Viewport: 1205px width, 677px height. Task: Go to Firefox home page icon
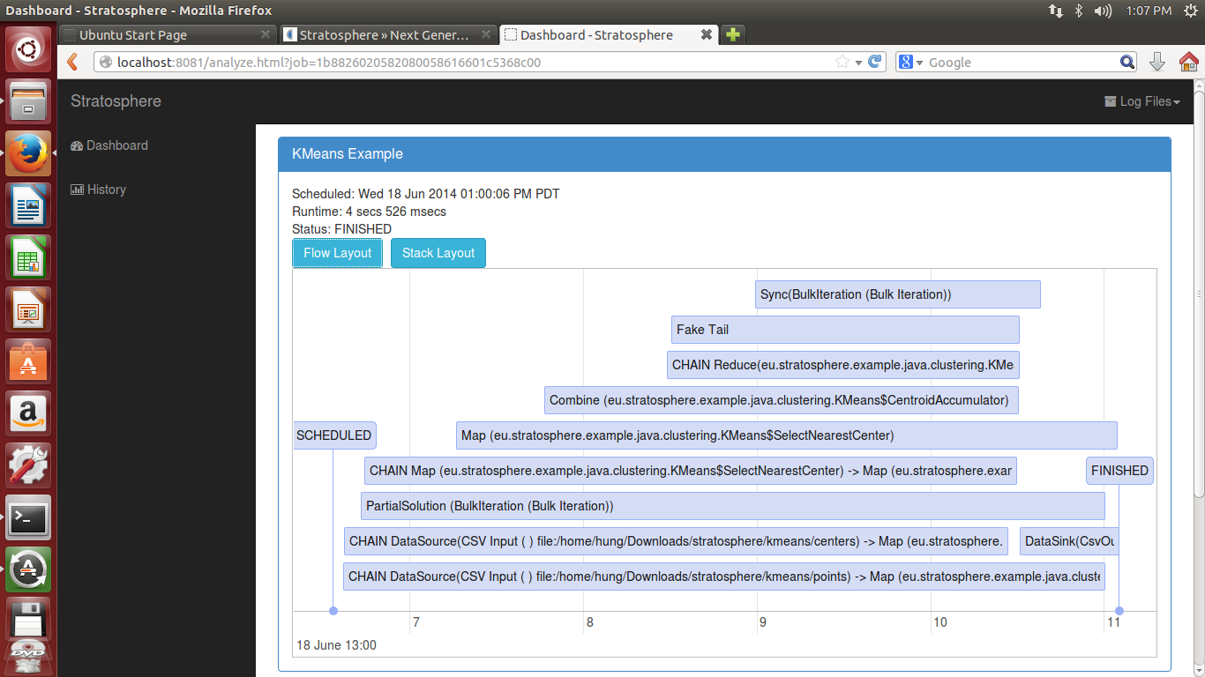pyautogui.click(x=1188, y=62)
